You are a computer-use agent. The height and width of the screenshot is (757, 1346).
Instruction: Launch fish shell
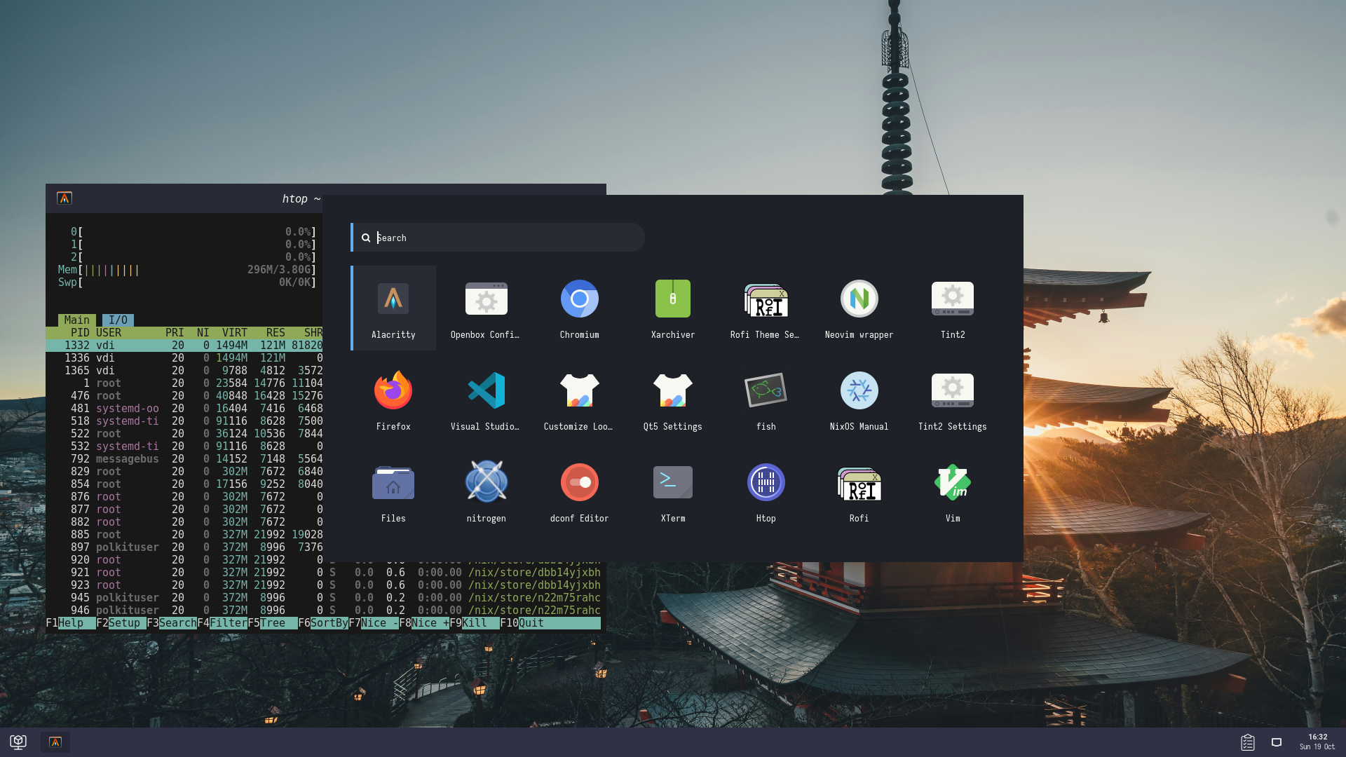click(x=766, y=400)
